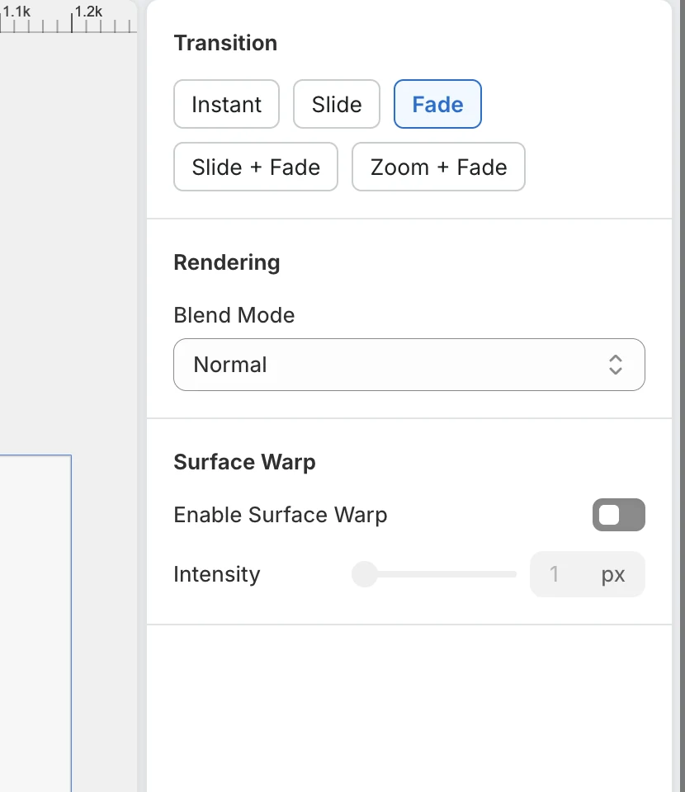Toggle the Enable Surface Warp switch
Image resolution: width=685 pixels, height=792 pixels.
(x=619, y=515)
